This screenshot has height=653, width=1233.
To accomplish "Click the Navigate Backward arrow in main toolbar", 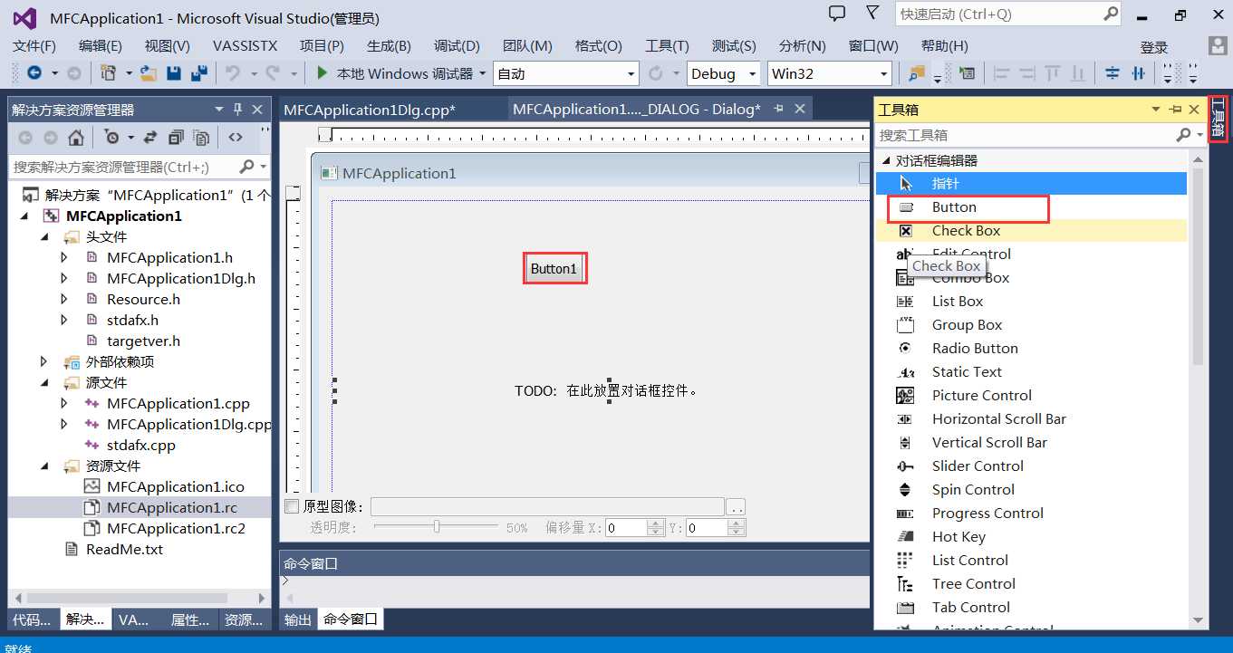I will [x=34, y=73].
